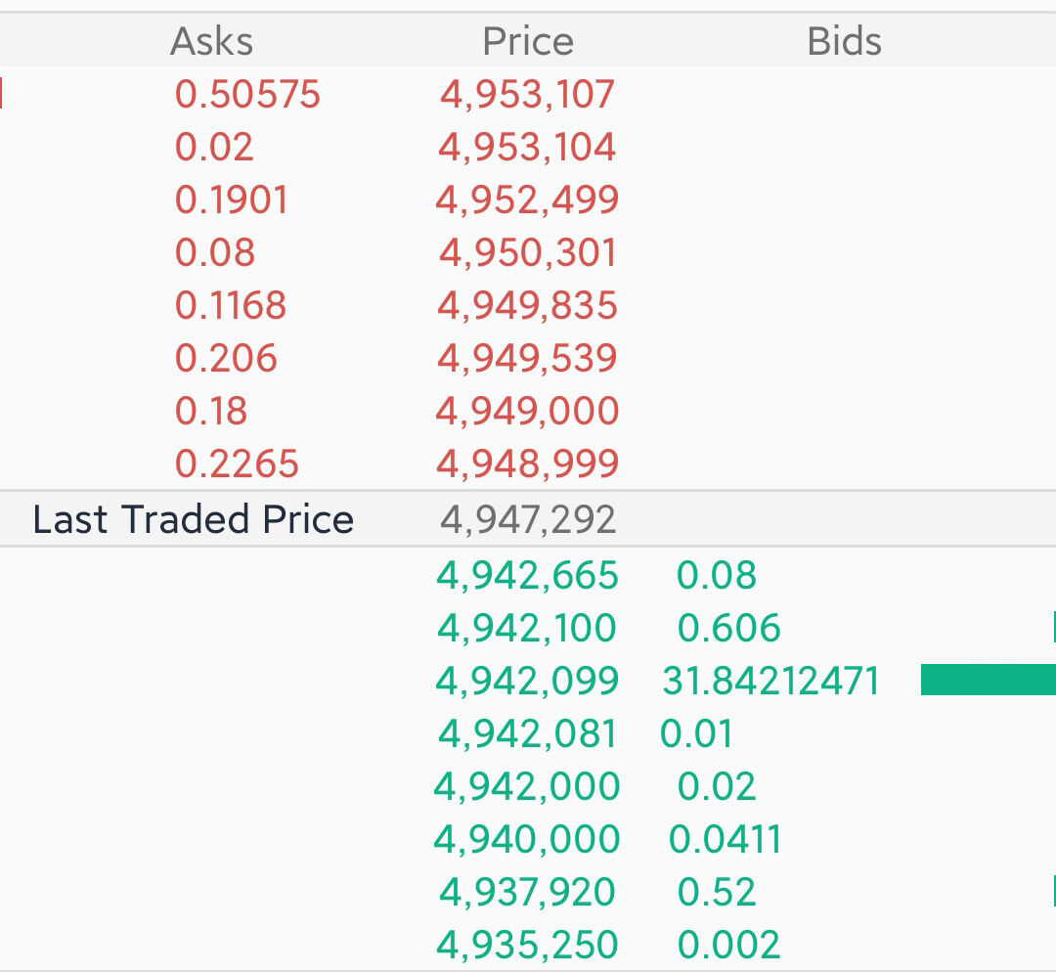Image resolution: width=1056 pixels, height=972 pixels.
Task: Click the Bids column header
Action: [x=844, y=41]
